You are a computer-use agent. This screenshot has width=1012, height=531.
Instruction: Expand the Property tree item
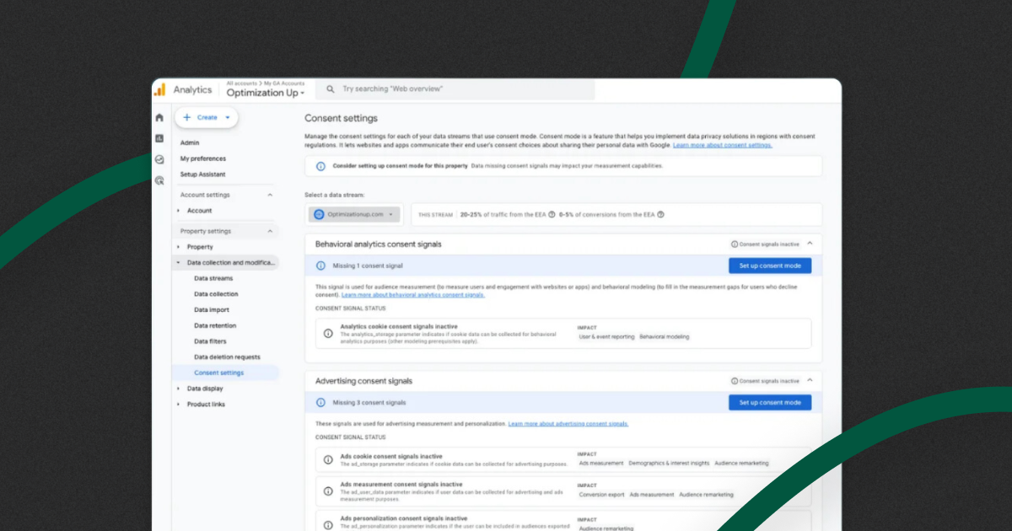tap(179, 247)
